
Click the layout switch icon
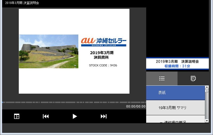17,116
